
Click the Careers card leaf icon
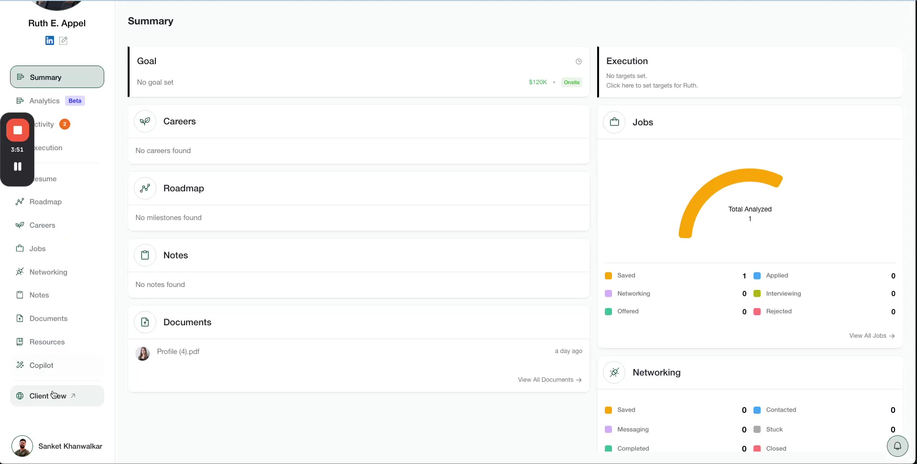point(145,122)
